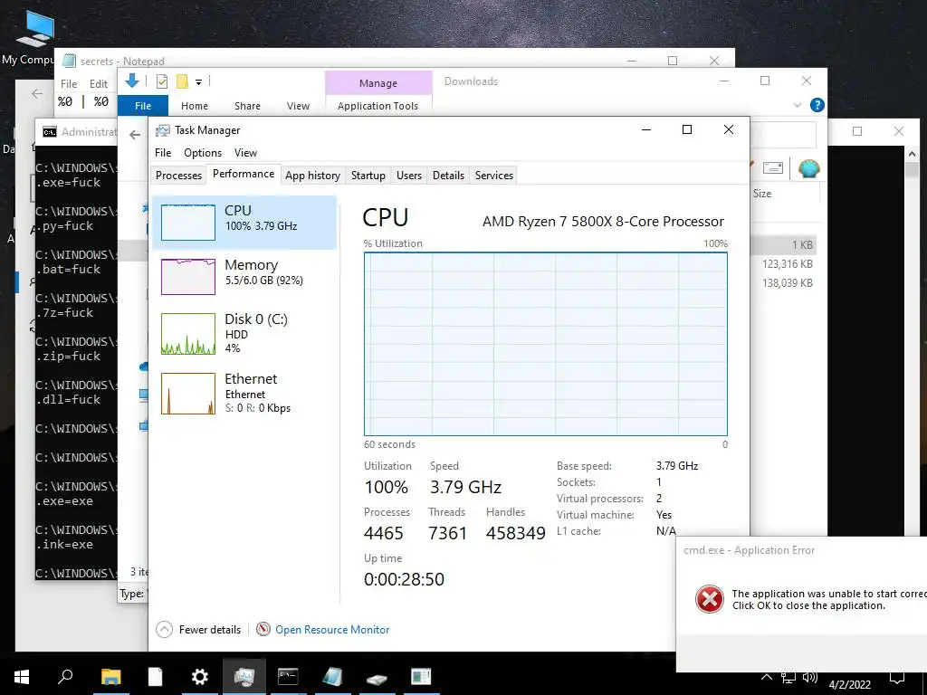Click the secrets Notepad title icon
This screenshot has width=927, height=695.
pyautogui.click(x=69, y=61)
